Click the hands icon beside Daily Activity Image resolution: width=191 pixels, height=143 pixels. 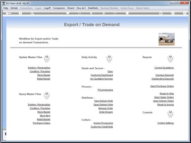tap(109, 58)
